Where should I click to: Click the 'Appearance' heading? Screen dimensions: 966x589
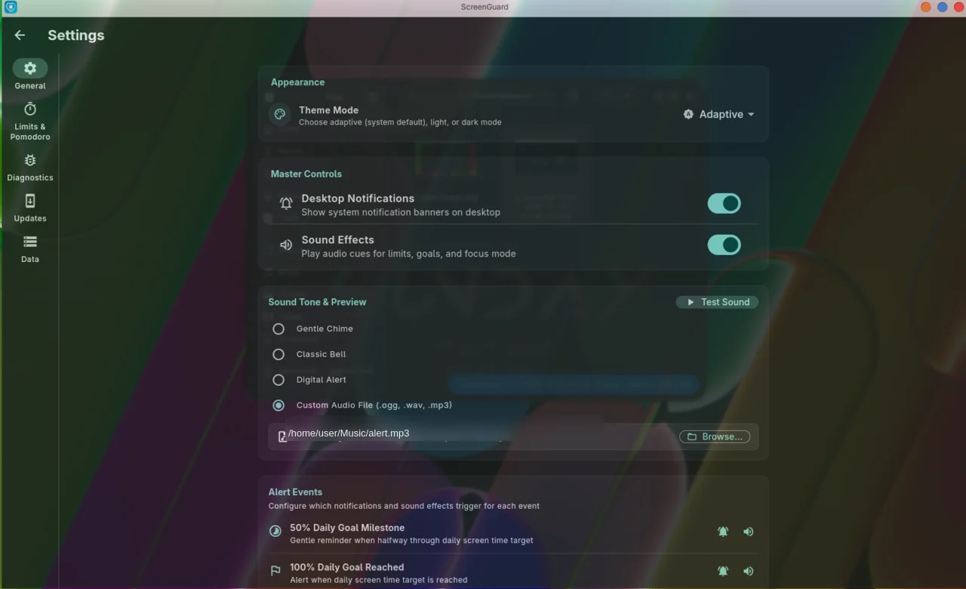coord(297,82)
